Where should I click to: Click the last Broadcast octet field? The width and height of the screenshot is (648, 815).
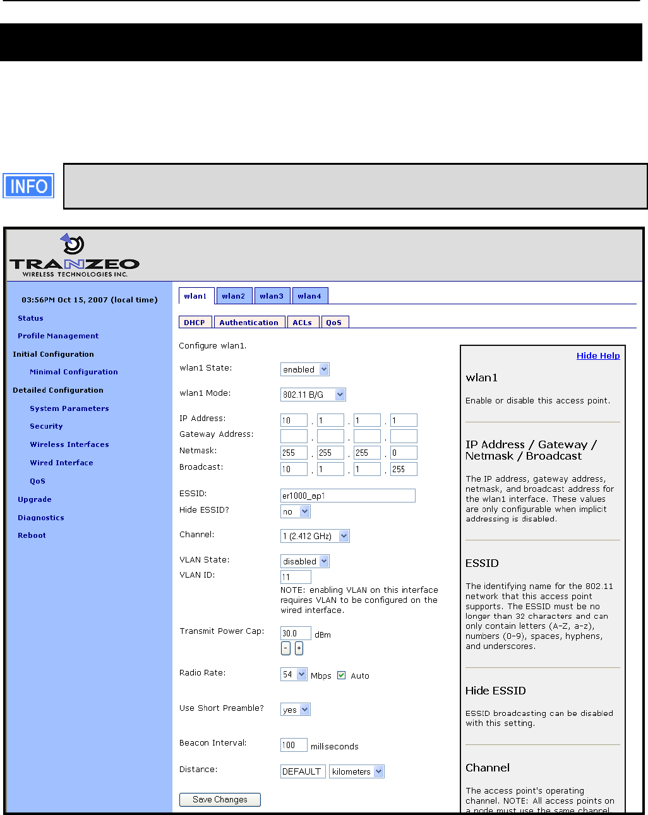click(x=404, y=469)
